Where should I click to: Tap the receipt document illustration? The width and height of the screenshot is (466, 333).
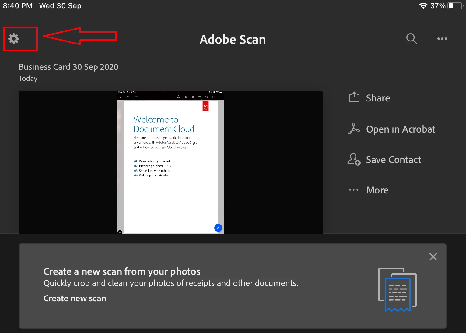click(398, 290)
